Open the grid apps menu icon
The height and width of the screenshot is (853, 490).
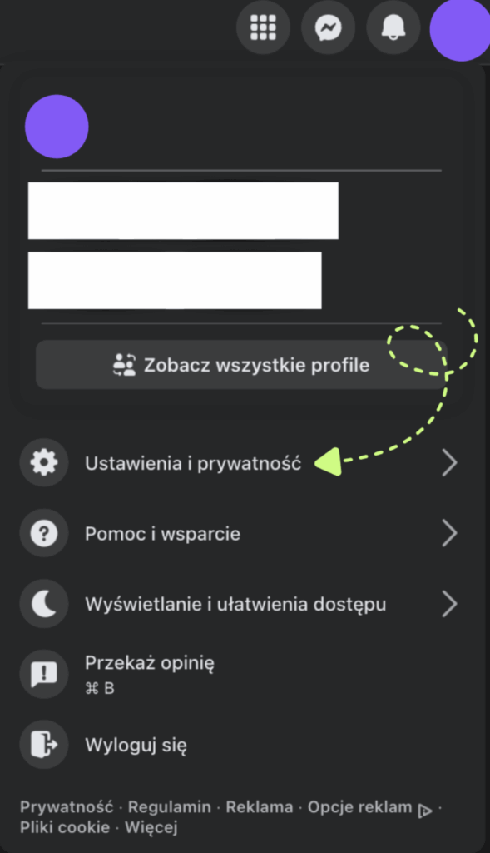(263, 27)
